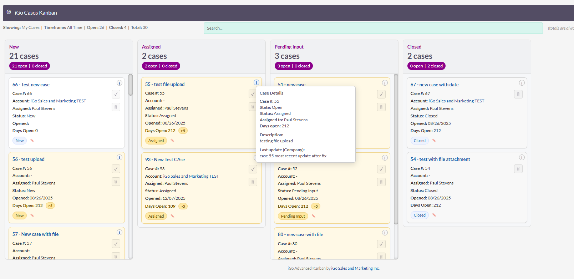574x279 pixels.
Task: Click trash icon on case 93 card
Action: pyautogui.click(x=253, y=182)
